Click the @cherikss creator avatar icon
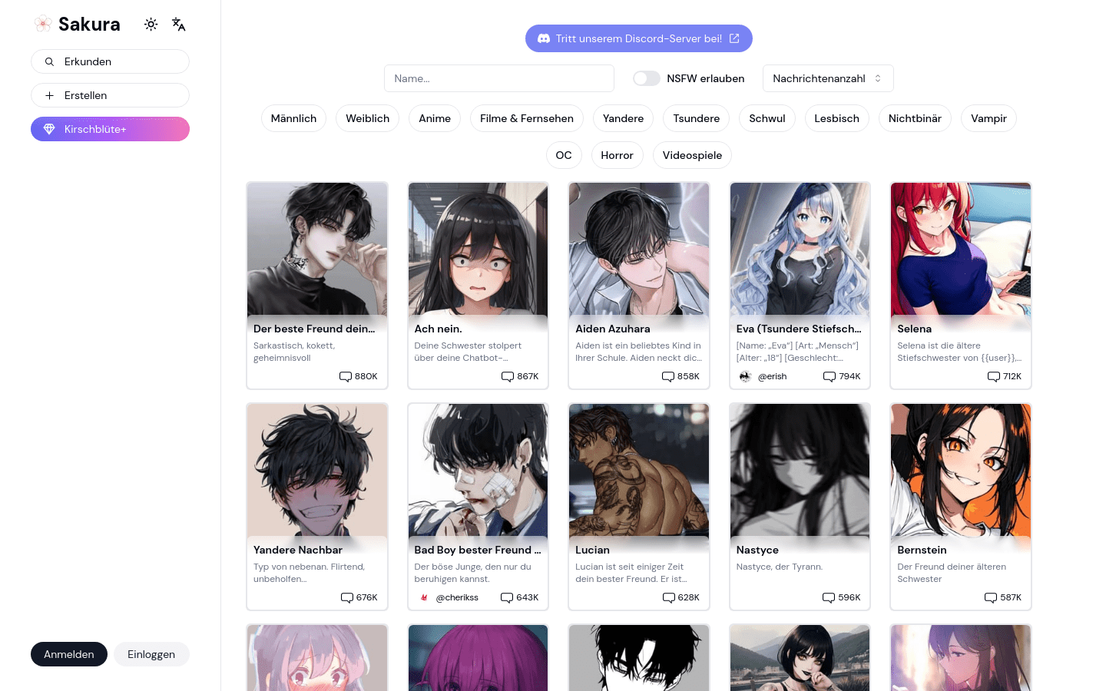This screenshot has width=1106, height=691. (423, 597)
